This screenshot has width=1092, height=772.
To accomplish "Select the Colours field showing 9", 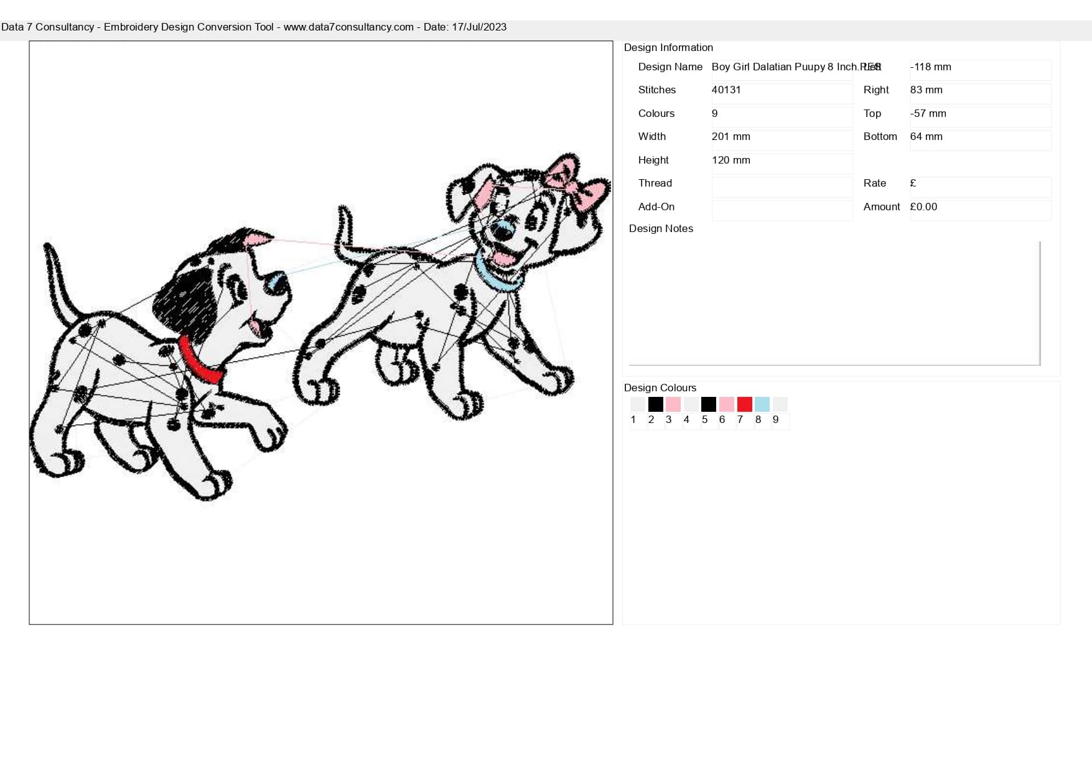I will pyautogui.click(x=782, y=117).
